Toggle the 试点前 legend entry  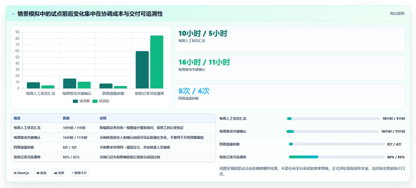tap(81, 101)
